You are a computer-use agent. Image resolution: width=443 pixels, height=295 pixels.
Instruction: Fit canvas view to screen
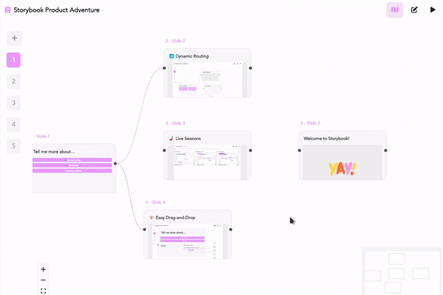pyautogui.click(x=44, y=291)
